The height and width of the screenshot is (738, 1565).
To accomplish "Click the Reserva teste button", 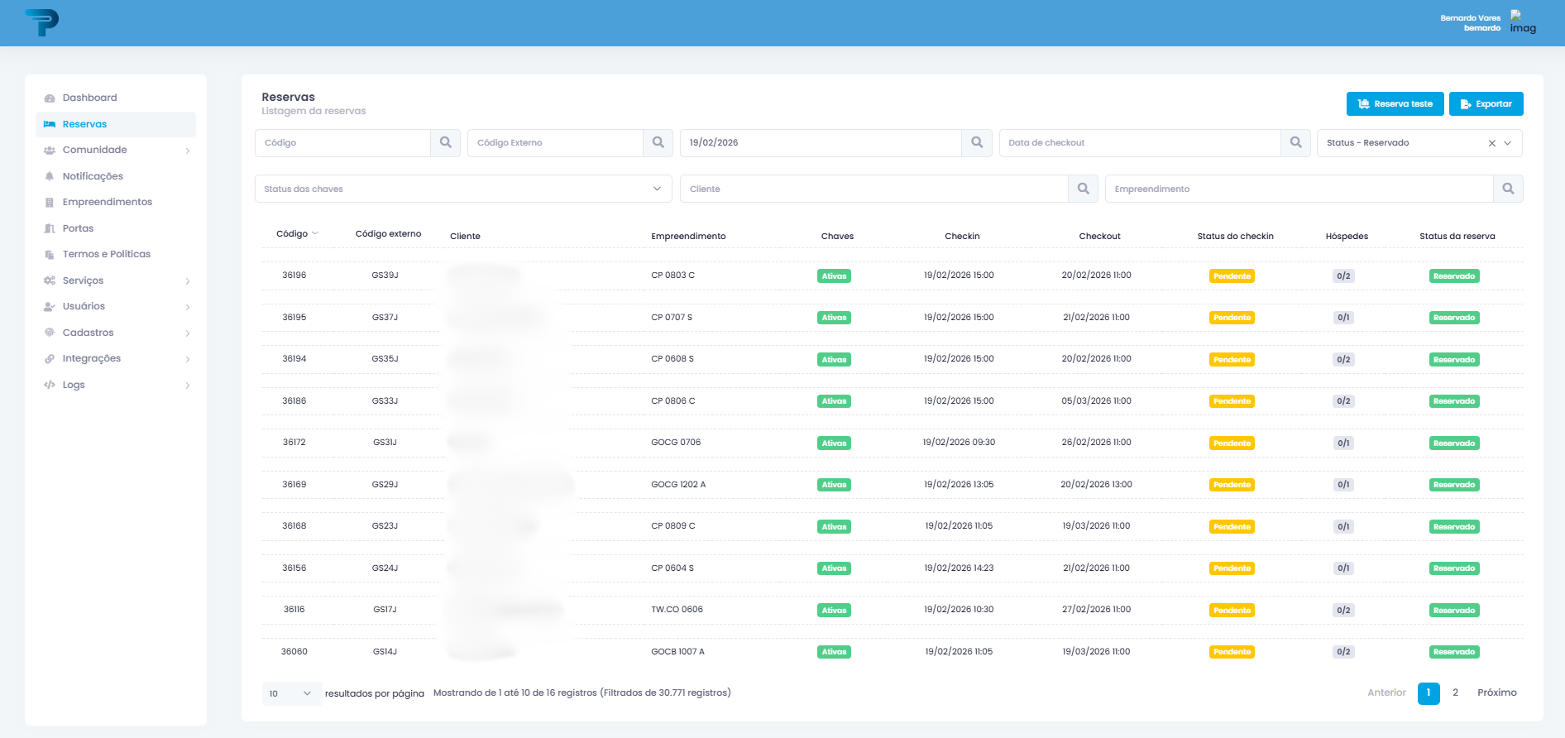I will click(1395, 104).
